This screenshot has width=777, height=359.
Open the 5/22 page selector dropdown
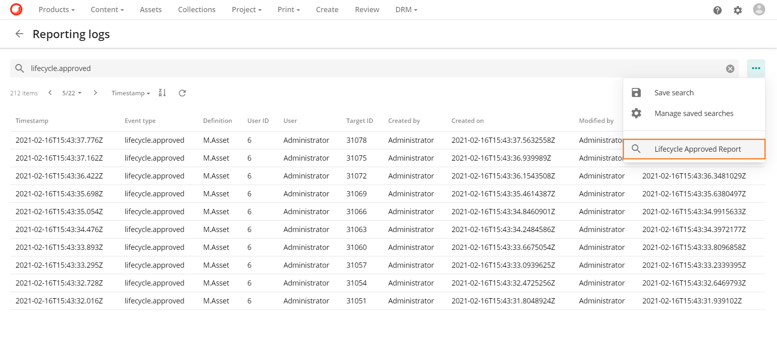pyautogui.click(x=72, y=93)
